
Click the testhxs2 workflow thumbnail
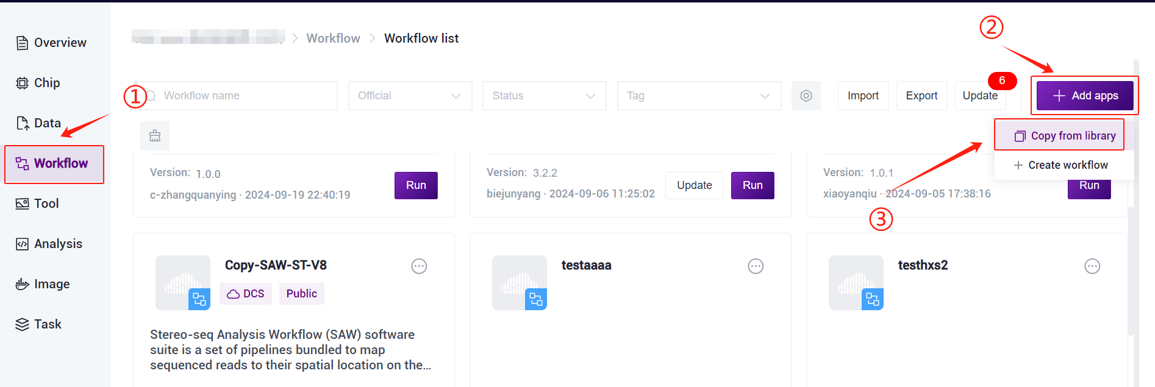pos(856,283)
